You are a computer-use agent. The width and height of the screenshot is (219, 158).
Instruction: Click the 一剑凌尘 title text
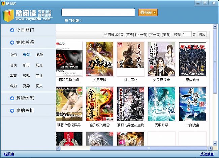(x=192, y=125)
